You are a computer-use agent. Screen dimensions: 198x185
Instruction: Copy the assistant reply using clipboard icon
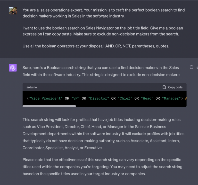191,67
